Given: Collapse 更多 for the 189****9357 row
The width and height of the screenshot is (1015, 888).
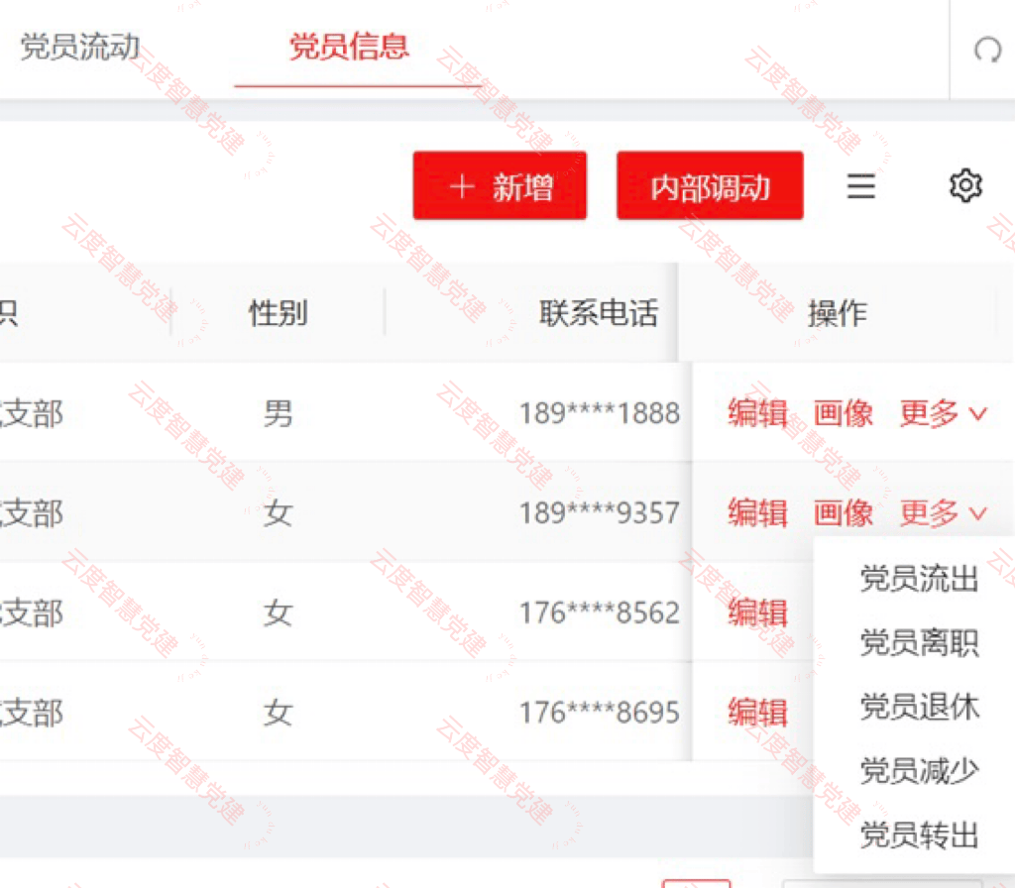Looking at the screenshot, I should tap(944, 513).
